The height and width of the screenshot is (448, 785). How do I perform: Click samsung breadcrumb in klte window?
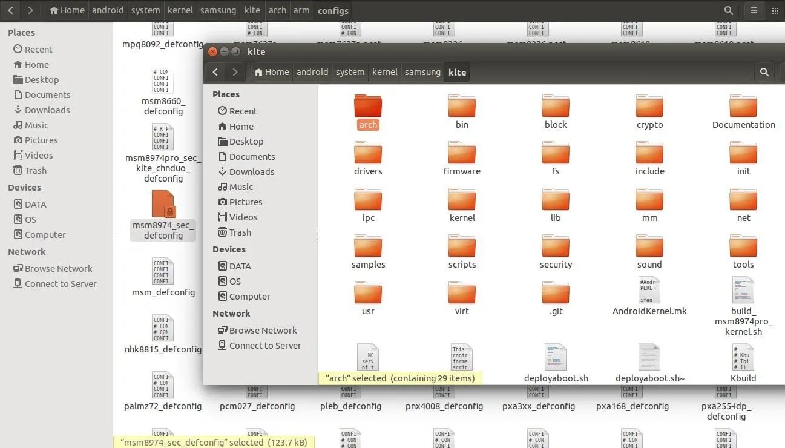tap(422, 72)
